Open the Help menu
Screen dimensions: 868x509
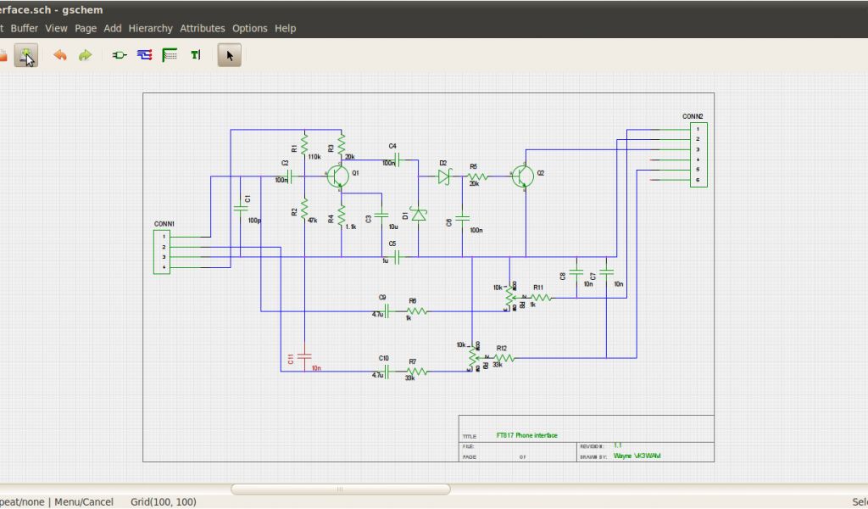click(x=286, y=28)
